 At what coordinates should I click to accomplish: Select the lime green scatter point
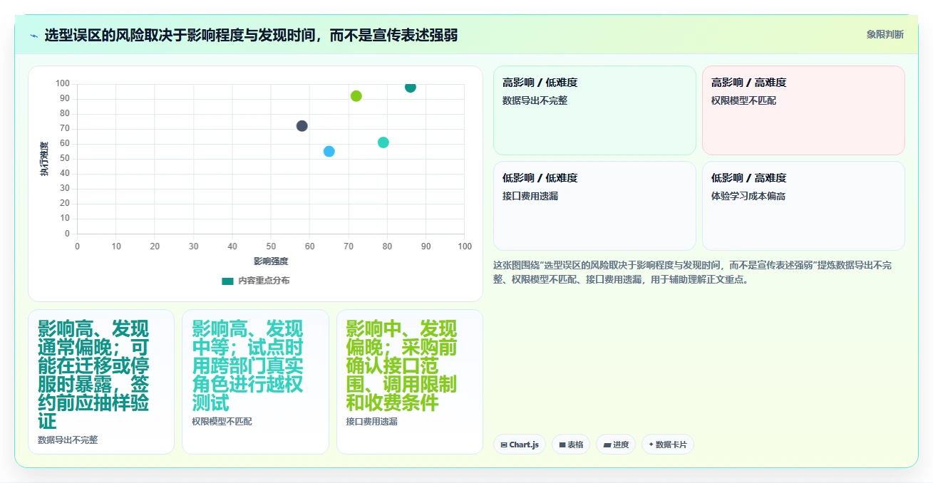click(x=356, y=96)
